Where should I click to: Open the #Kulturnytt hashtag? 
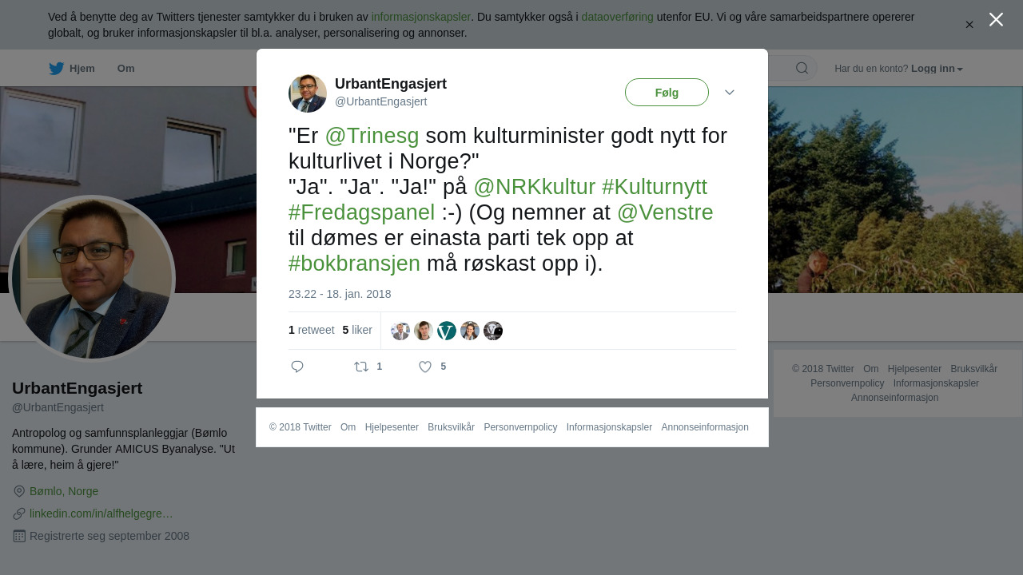coord(655,187)
